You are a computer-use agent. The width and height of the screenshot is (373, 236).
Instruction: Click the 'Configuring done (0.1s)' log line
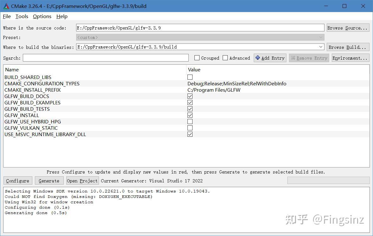(37, 207)
